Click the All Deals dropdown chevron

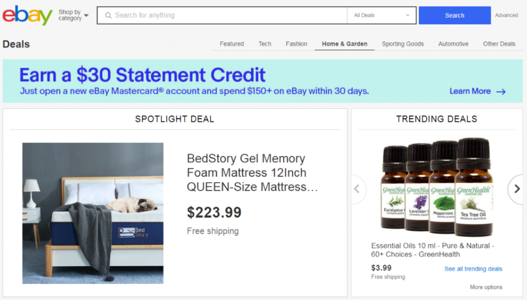(x=407, y=15)
